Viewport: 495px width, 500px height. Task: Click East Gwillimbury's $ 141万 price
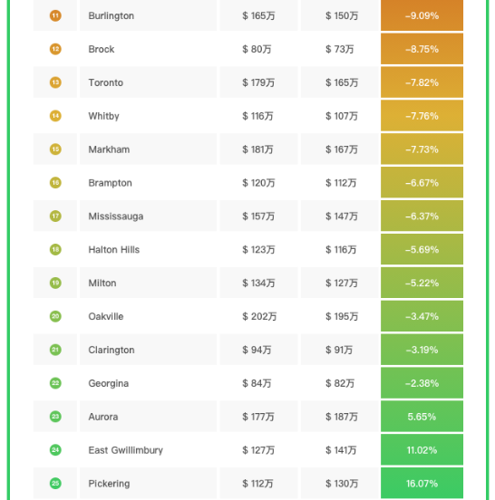(x=341, y=450)
